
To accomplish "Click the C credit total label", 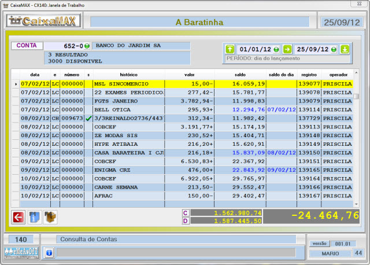I will pyautogui.click(x=186, y=213).
